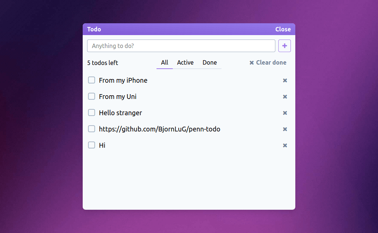Click the plus icon to add todo
This screenshot has height=233, width=378.
coord(284,46)
